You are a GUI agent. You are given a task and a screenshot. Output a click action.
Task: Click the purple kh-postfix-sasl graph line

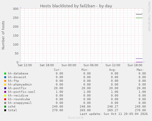pyautogui.click(x=139, y=62)
